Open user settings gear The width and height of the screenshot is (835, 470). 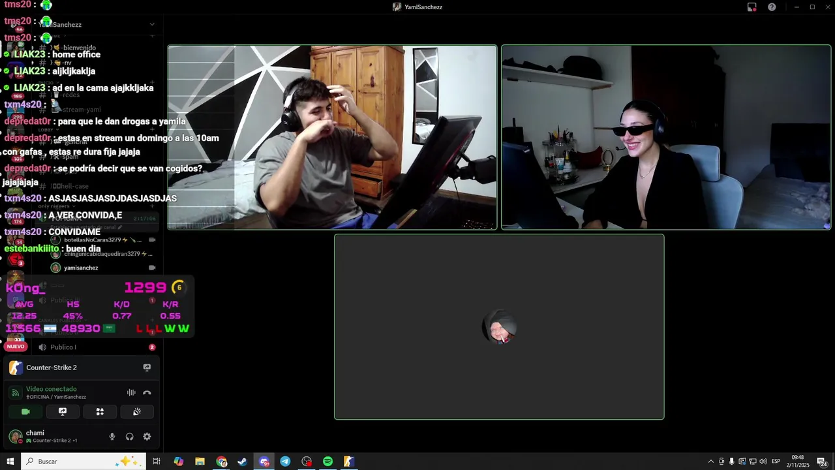[x=147, y=437]
